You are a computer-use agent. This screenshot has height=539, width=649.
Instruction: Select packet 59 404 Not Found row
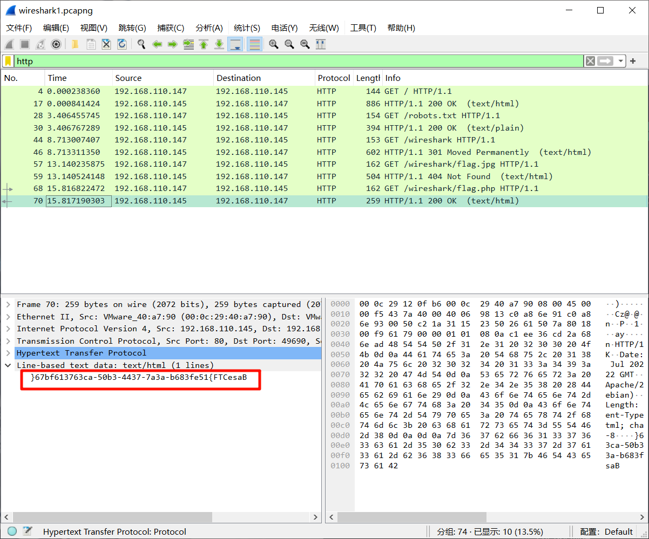(324, 176)
